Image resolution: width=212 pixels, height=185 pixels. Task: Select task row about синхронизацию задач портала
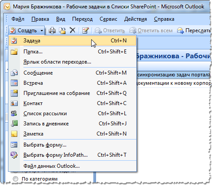click(174, 75)
